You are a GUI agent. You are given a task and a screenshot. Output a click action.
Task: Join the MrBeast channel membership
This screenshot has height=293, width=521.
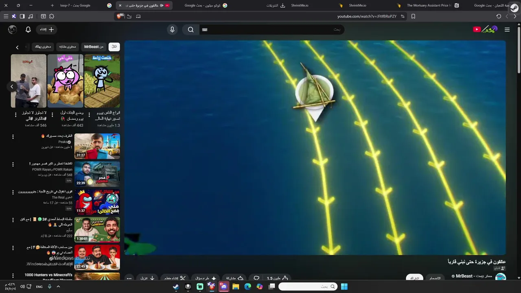click(435, 278)
